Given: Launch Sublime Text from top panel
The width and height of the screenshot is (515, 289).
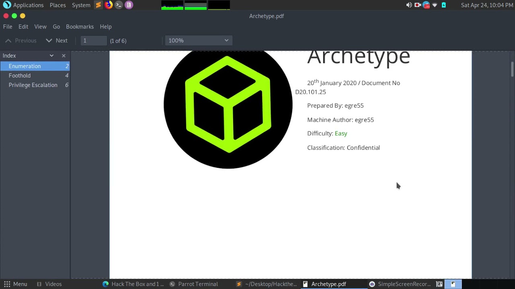Looking at the screenshot, I should (x=99, y=5).
